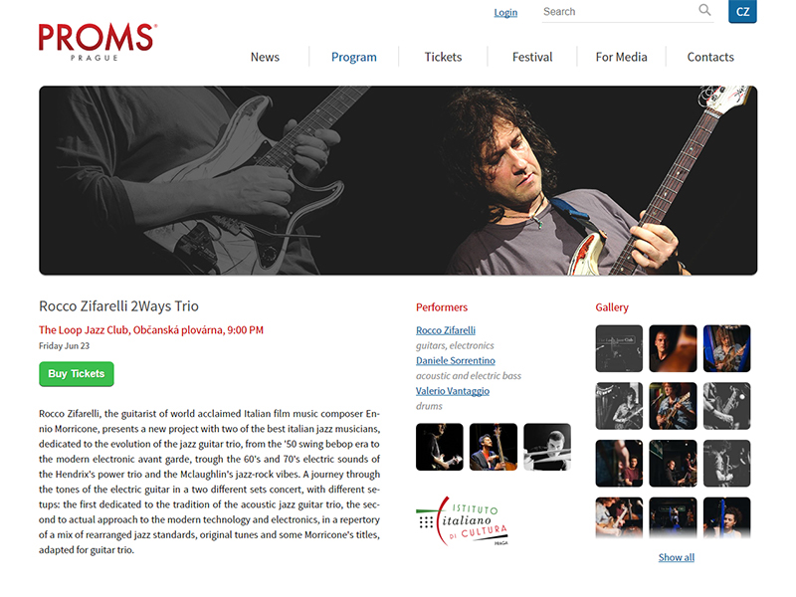Click the green Buy Tickets button
This screenshot has height=597, width=796.
[x=77, y=374]
